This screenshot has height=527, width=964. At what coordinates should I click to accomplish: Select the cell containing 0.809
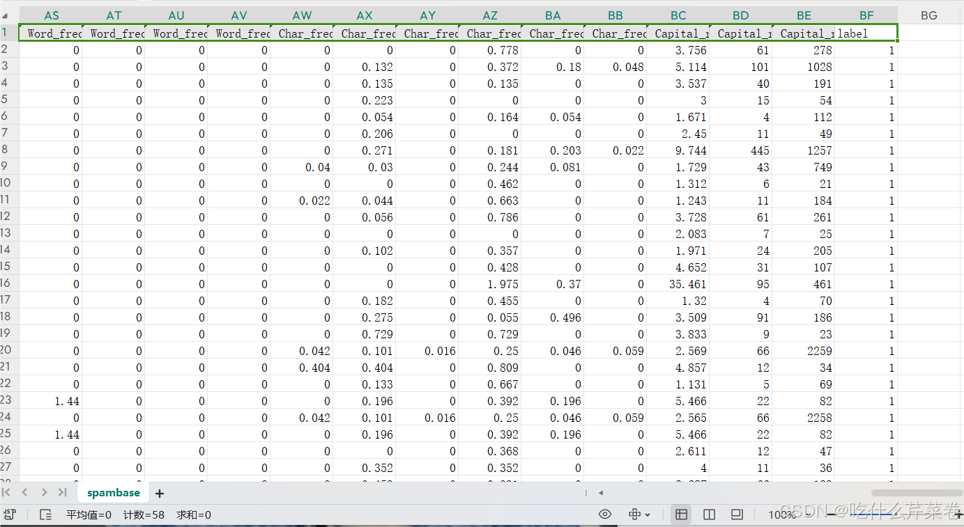490,368
